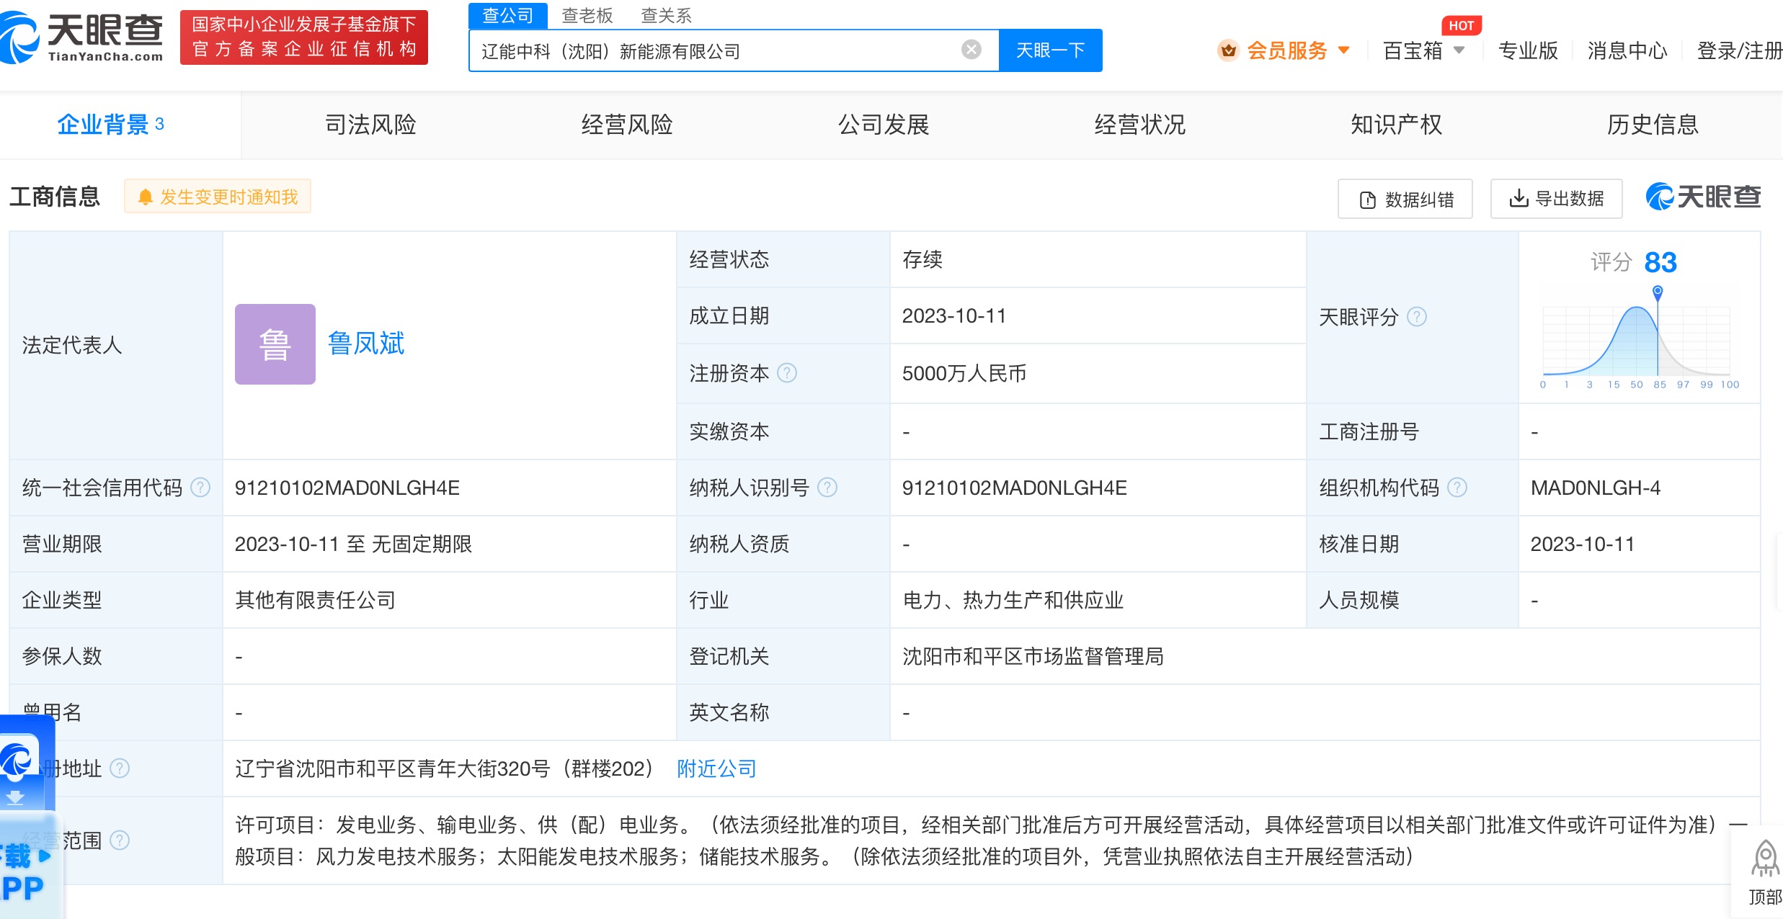Open 消息中心
The height and width of the screenshot is (919, 1783).
pos(1627,50)
